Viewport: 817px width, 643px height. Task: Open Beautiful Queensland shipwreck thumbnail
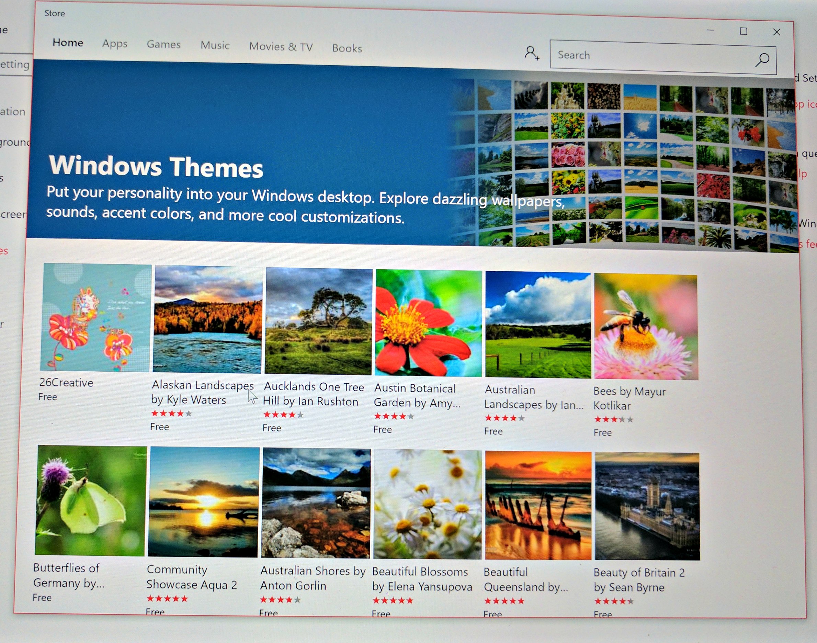tap(538, 506)
